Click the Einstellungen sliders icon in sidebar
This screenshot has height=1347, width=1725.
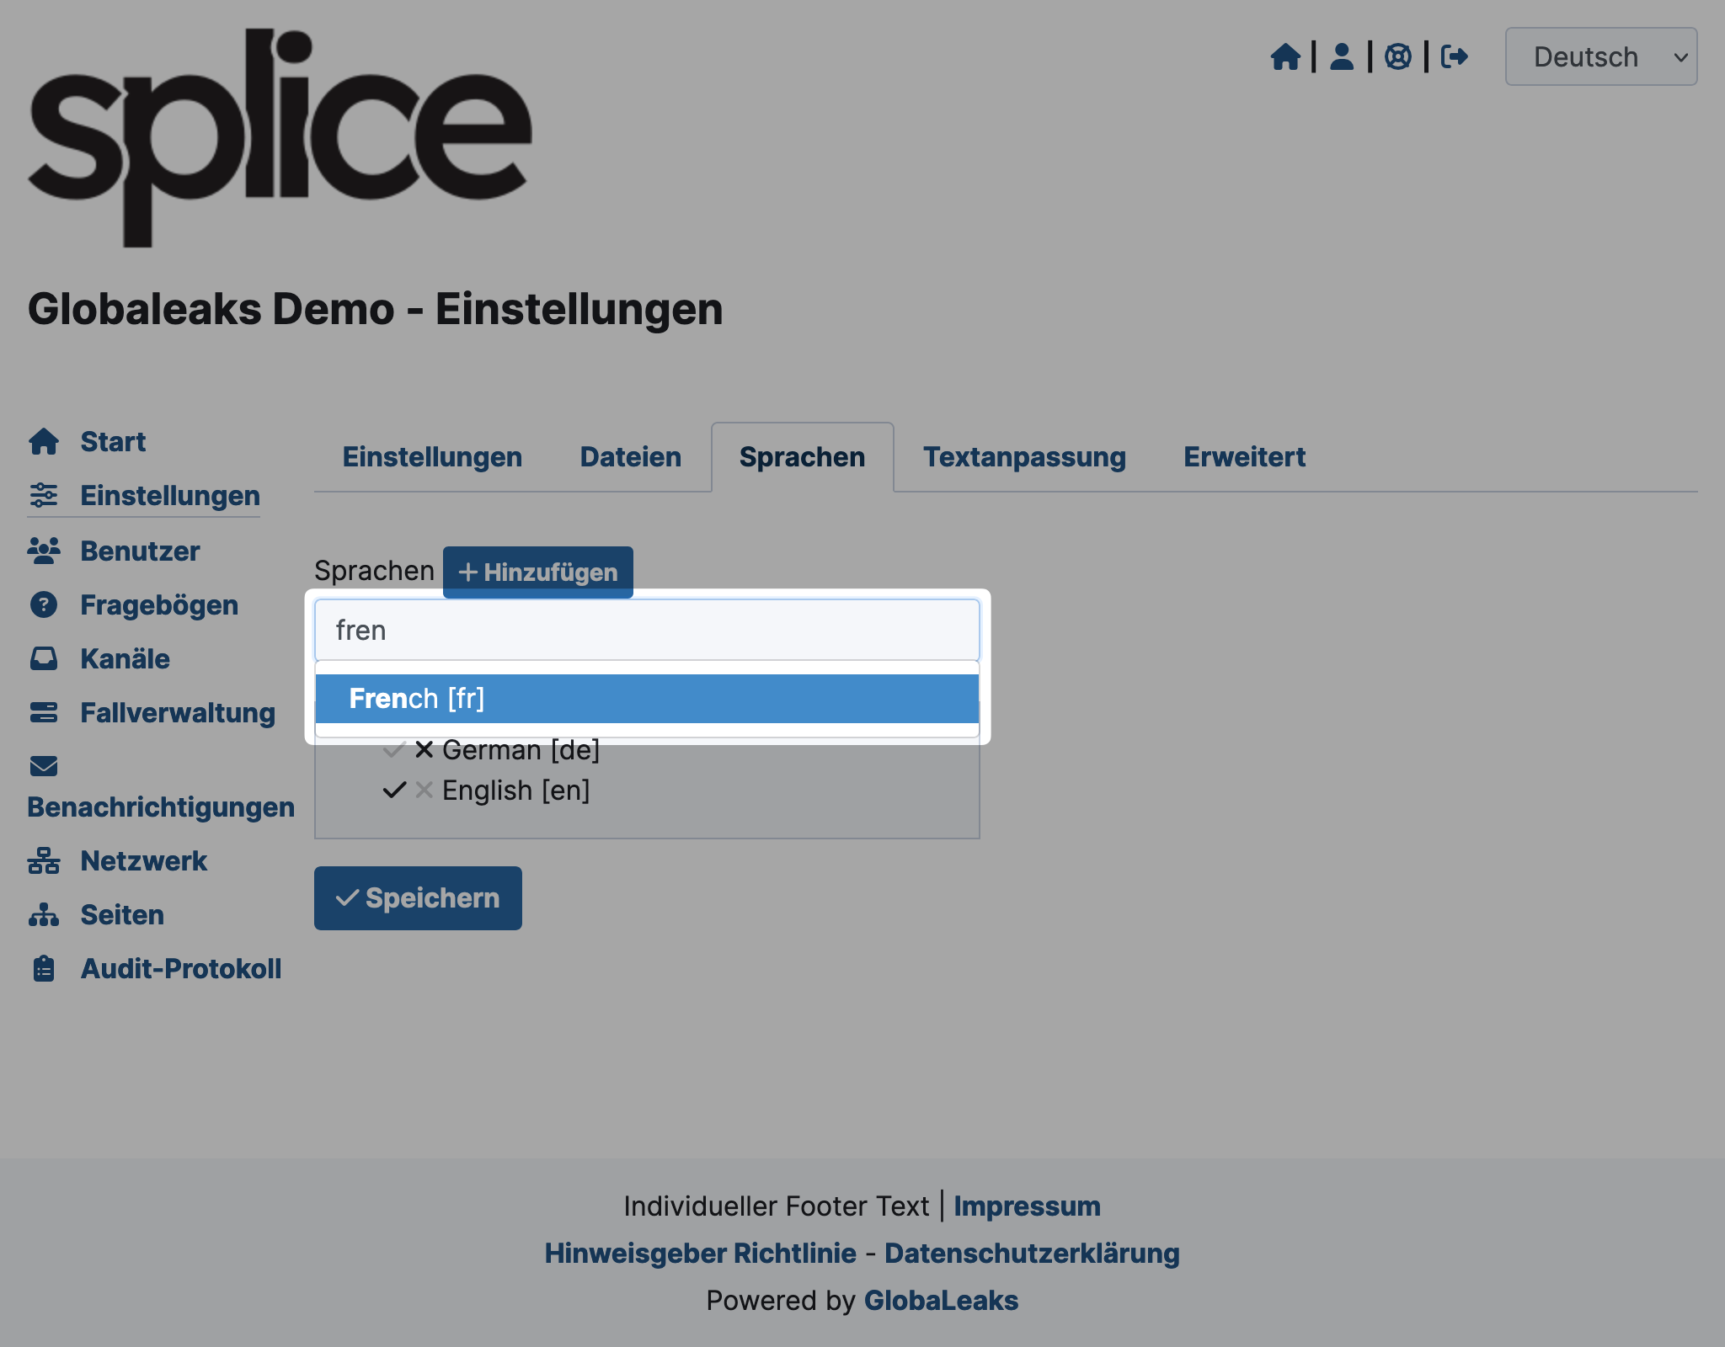tap(44, 495)
